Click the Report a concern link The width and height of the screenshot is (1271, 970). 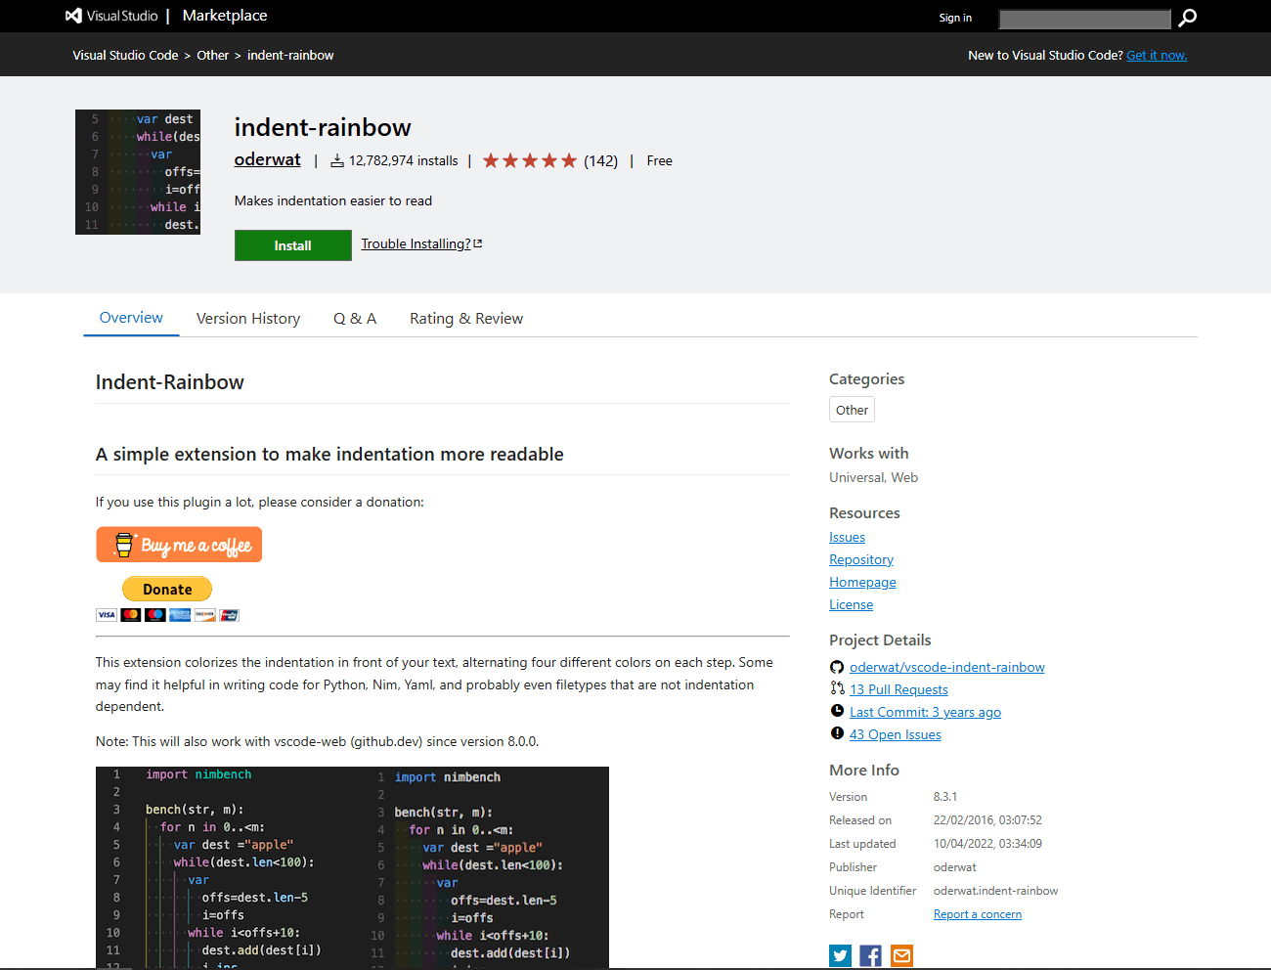[978, 914]
